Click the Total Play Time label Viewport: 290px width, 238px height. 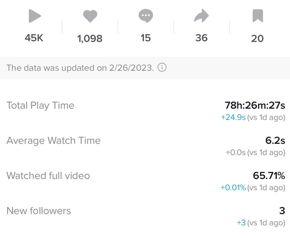tap(40, 105)
